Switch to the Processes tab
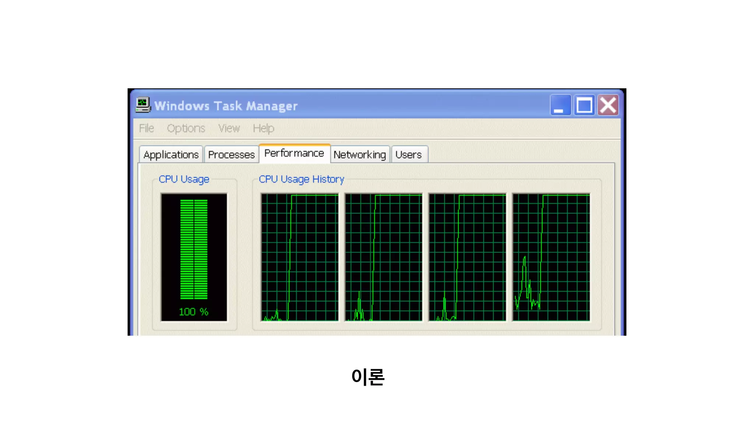This screenshot has height=424, width=754. coord(231,155)
